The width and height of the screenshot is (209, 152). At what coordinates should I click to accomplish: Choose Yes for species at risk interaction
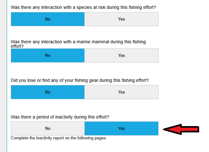[x=121, y=19]
